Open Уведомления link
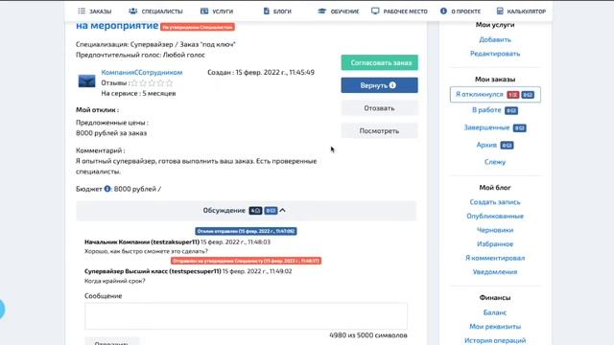The width and height of the screenshot is (614, 345). point(495,272)
